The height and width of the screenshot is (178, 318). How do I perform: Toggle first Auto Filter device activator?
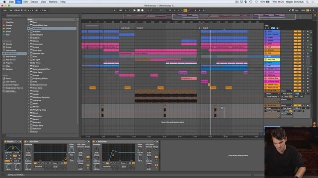click(x=25, y=142)
